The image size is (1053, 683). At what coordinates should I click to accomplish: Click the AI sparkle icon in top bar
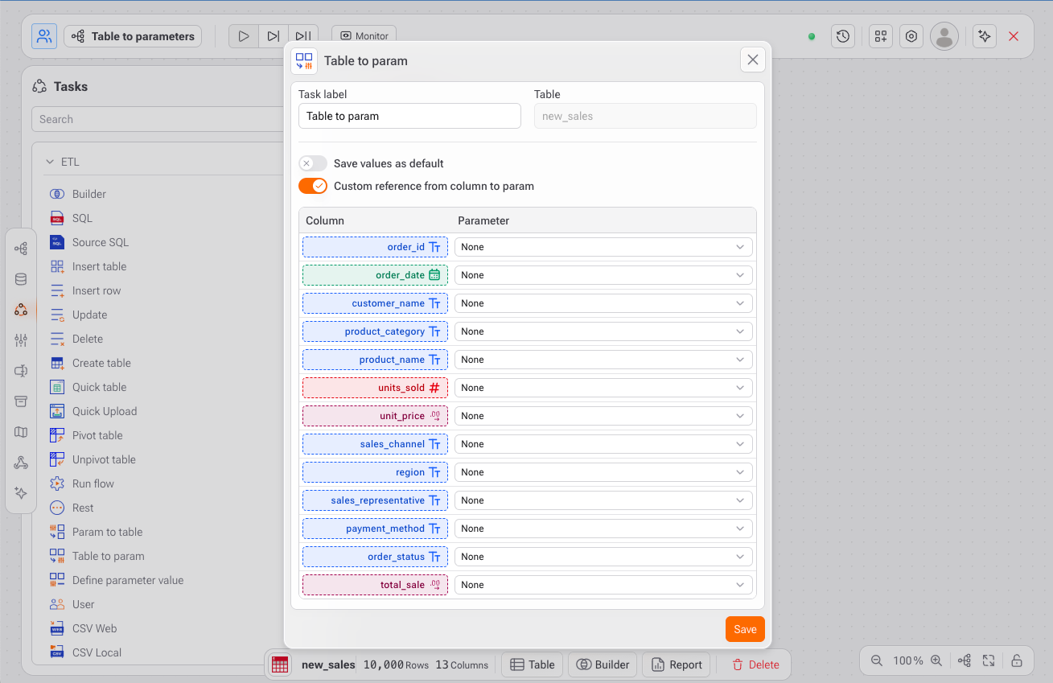click(984, 36)
